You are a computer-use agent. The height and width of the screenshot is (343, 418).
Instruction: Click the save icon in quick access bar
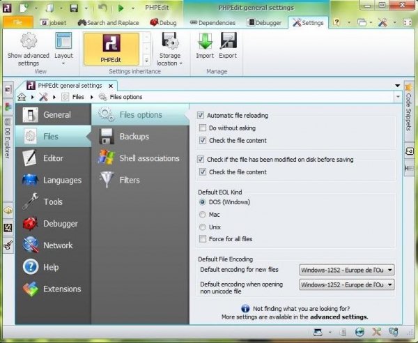[x=74, y=8]
